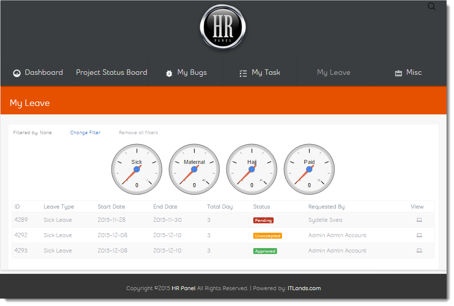Click the HR Panel footer link

(183, 288)
